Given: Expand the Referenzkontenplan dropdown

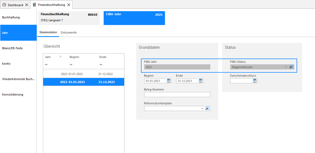Looking at the screenshot, I should 202,109.
